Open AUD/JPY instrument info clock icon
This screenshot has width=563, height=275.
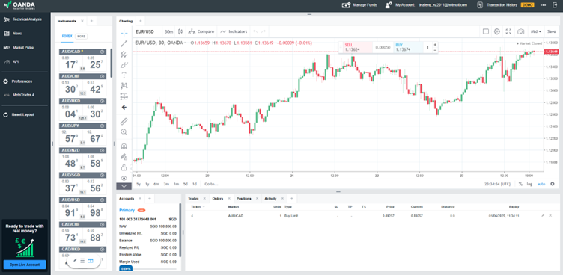pyautogui.click(x=103, y=126)
